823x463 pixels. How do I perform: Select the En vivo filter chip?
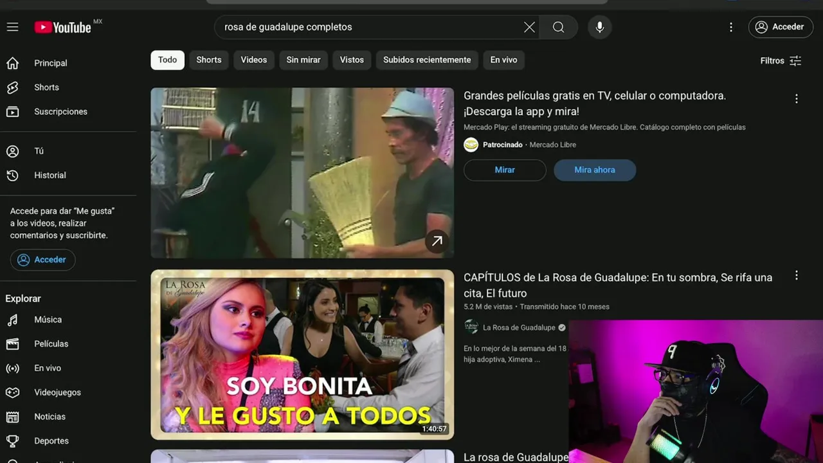(x=503, y=60)
